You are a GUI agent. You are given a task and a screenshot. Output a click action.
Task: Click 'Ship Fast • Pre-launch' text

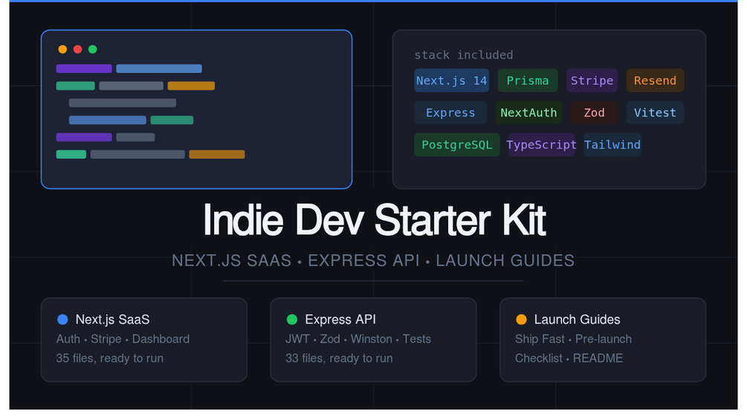tap(573, 339)
